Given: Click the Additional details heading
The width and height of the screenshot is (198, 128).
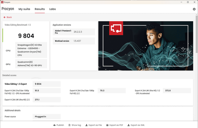Looking at the screenshot, I should [12, 110].
